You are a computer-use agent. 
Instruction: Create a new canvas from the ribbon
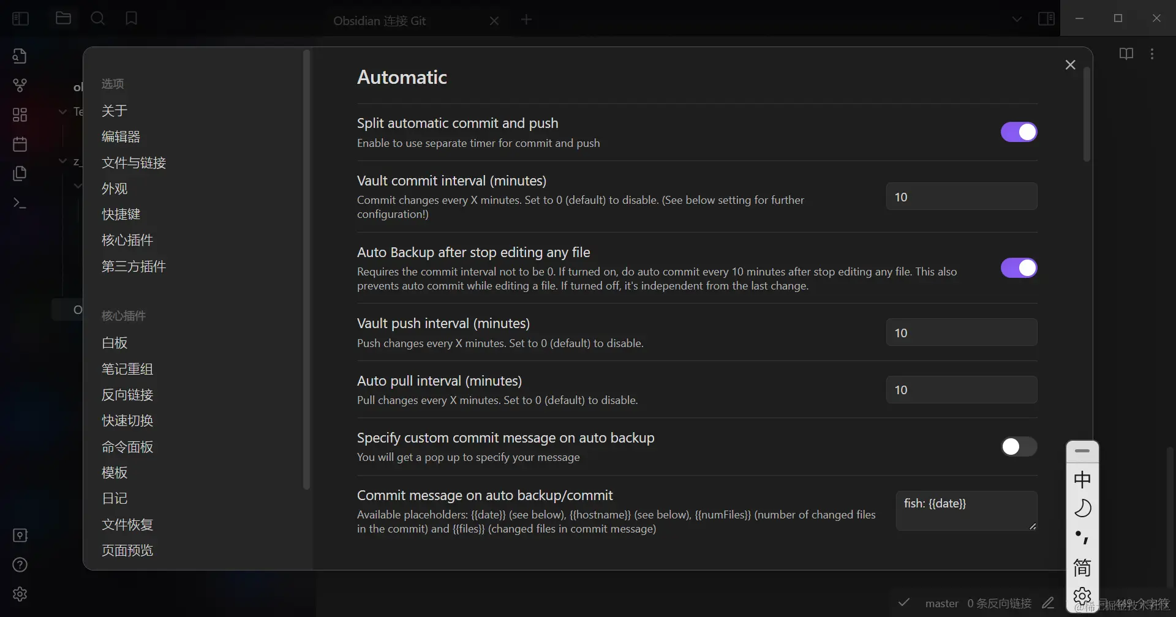coord(20,114)
